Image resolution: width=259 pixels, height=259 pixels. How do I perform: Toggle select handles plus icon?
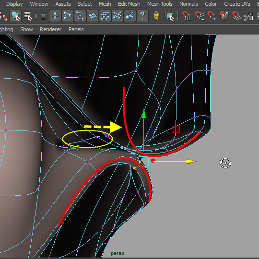pos(55,16)
